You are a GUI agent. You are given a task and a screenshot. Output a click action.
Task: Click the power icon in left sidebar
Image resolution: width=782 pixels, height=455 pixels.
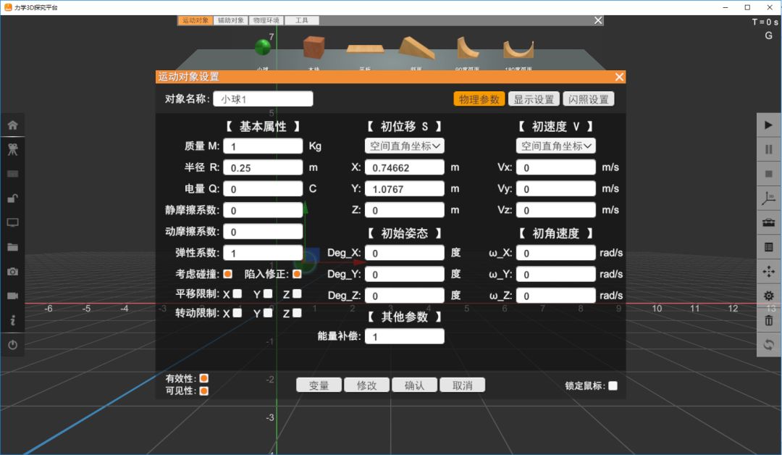click(12, 345)
